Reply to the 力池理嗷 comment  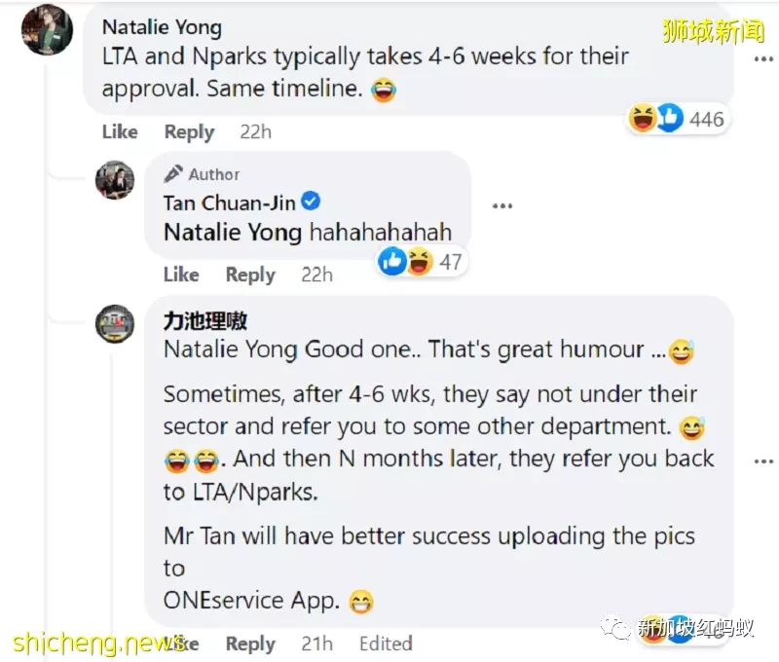[x=250, y=644]
